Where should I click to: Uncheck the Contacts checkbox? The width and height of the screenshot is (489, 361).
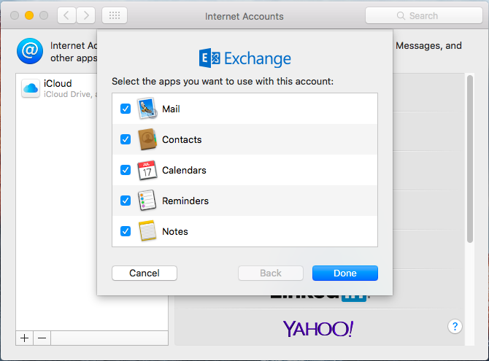click(x=126, y=139)
